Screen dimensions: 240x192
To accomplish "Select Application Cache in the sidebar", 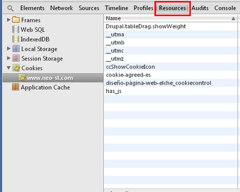I will pos(45,87).
